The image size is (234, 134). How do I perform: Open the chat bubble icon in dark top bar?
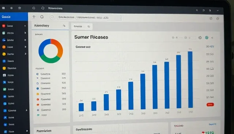tap(43, 8)
